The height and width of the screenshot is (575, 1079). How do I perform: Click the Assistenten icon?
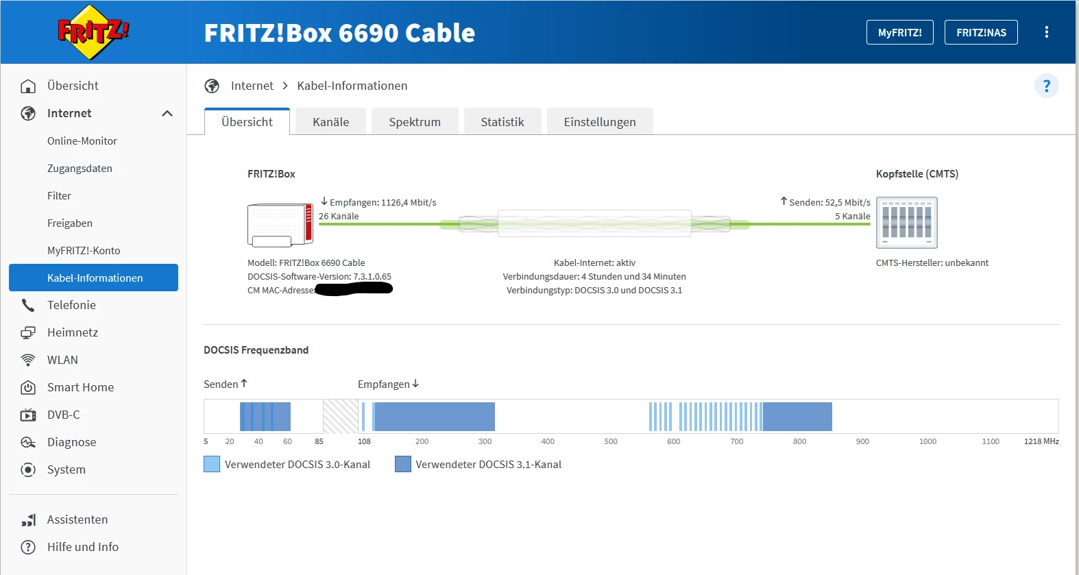pyautogui.click(x=28, y=520)
